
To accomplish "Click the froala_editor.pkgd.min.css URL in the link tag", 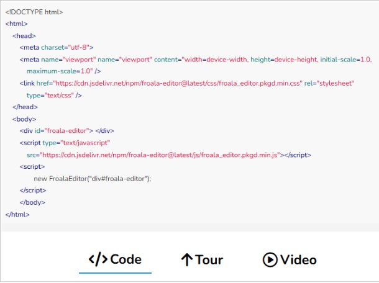I will click(178, 83).
